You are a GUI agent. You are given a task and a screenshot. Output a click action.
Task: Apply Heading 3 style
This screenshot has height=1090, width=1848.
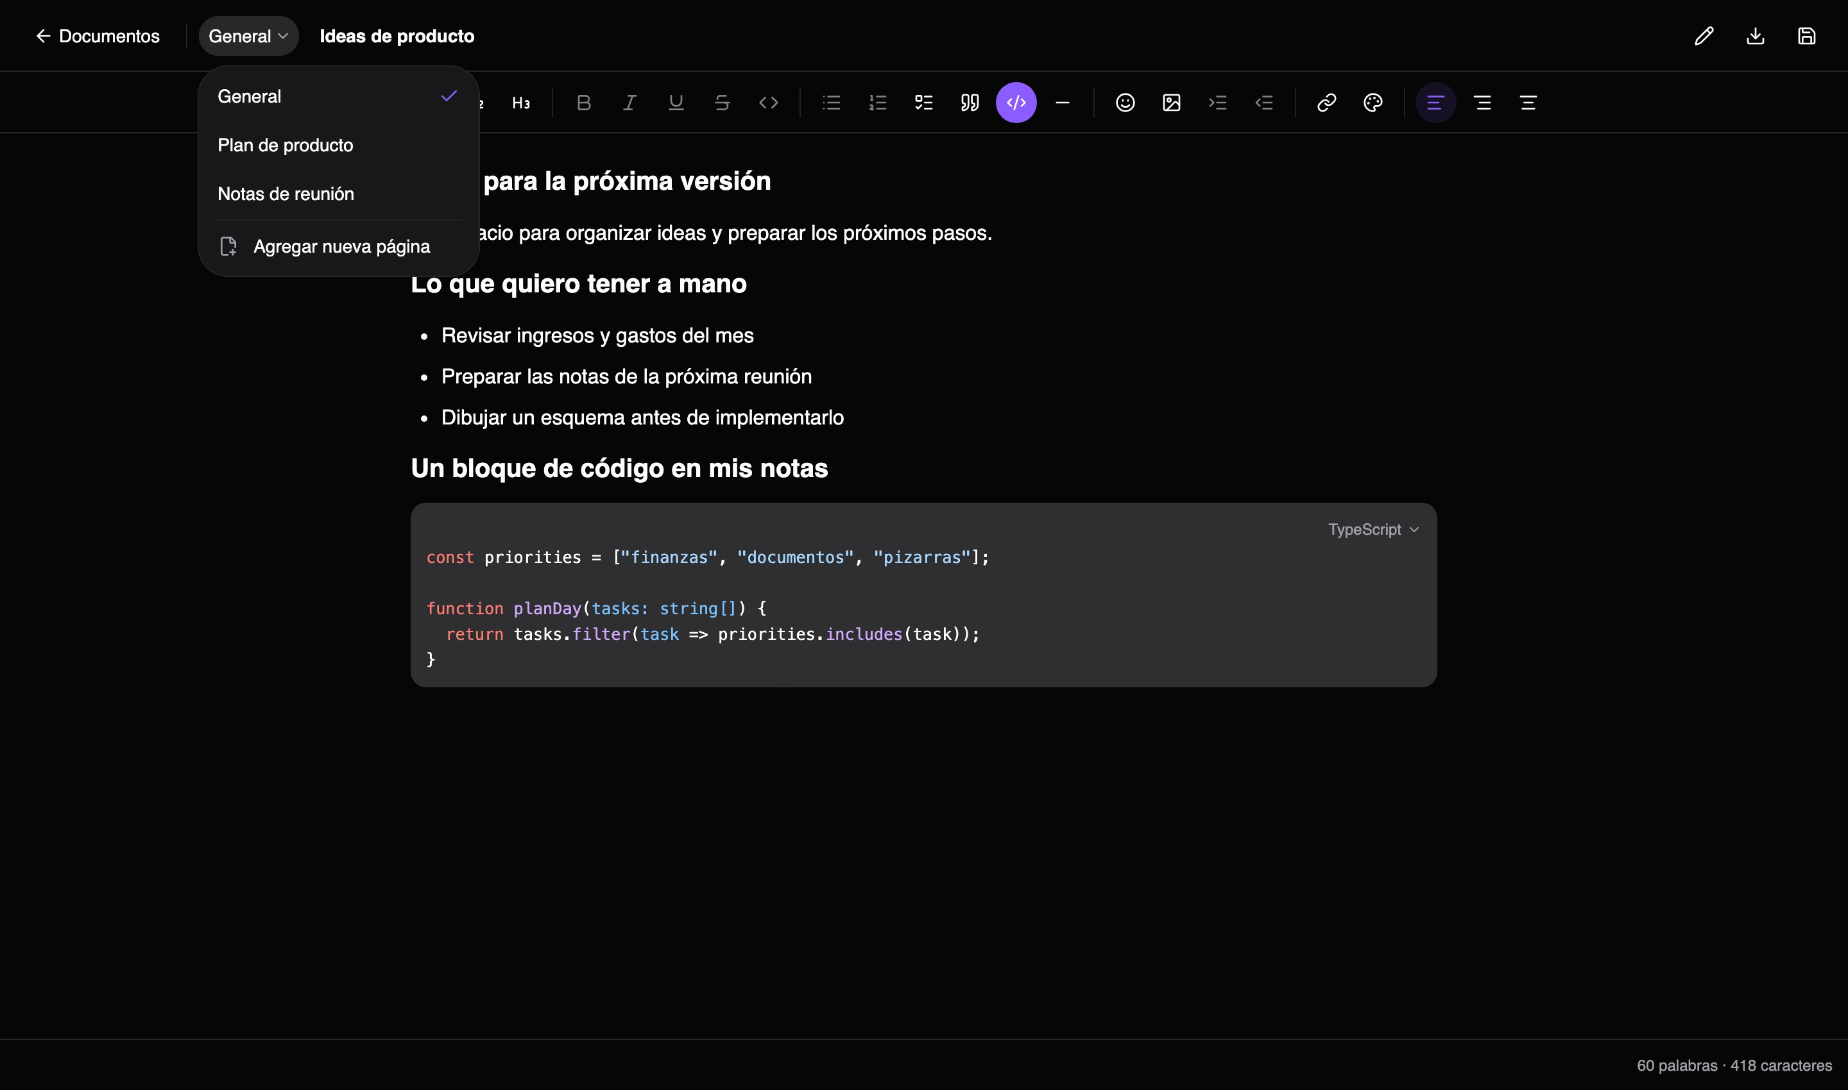pos(520,103)
